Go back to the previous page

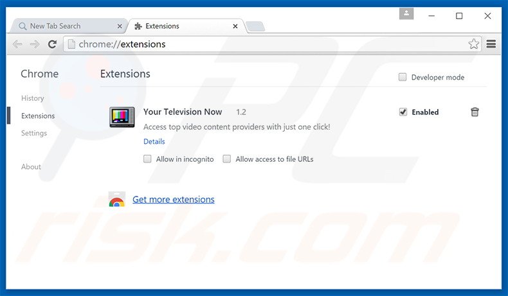tap(17, 44)
